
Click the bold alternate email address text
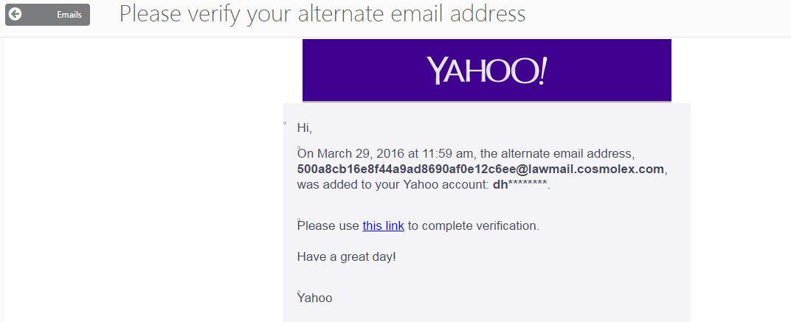pyautogui.click(x=480, y=169)
